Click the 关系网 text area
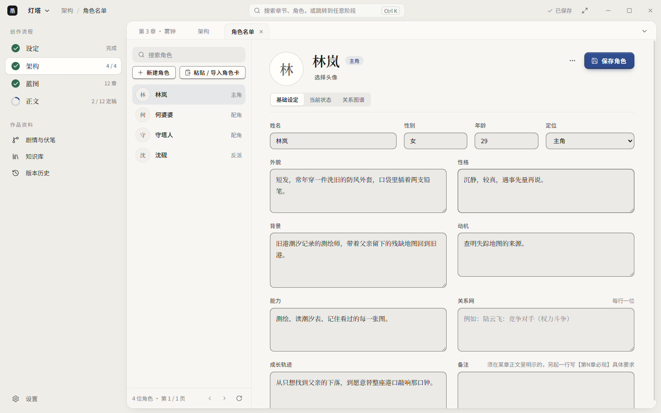 [546, 329]
